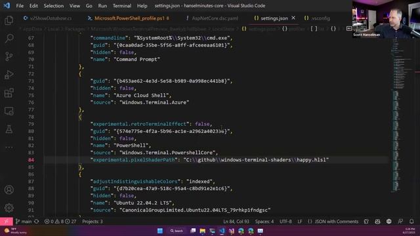Click the Copilot status icon in status bar
This screenshot has width=420, height=236.
click(x=377, y=222)
